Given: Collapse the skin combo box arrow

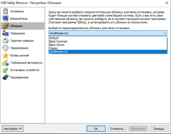Looking at the screenshot, I should [x=164, y=33].
